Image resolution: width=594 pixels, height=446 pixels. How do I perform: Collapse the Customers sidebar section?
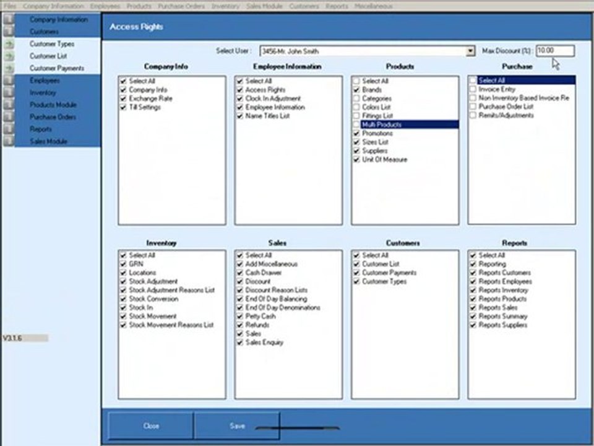pyautogui.click(x=44, y=32)
